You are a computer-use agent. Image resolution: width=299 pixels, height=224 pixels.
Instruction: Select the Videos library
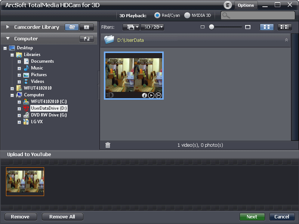37,81
